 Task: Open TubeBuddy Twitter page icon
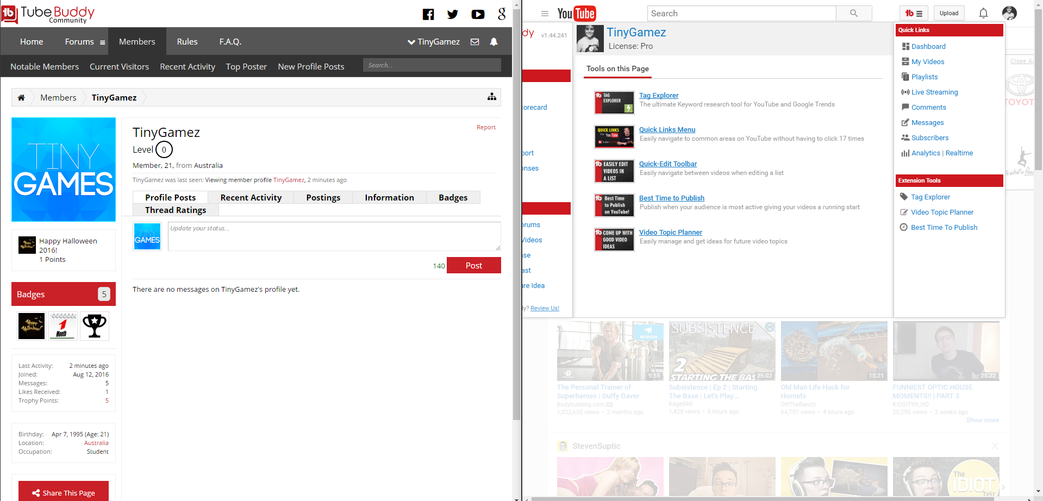point(453,14)
